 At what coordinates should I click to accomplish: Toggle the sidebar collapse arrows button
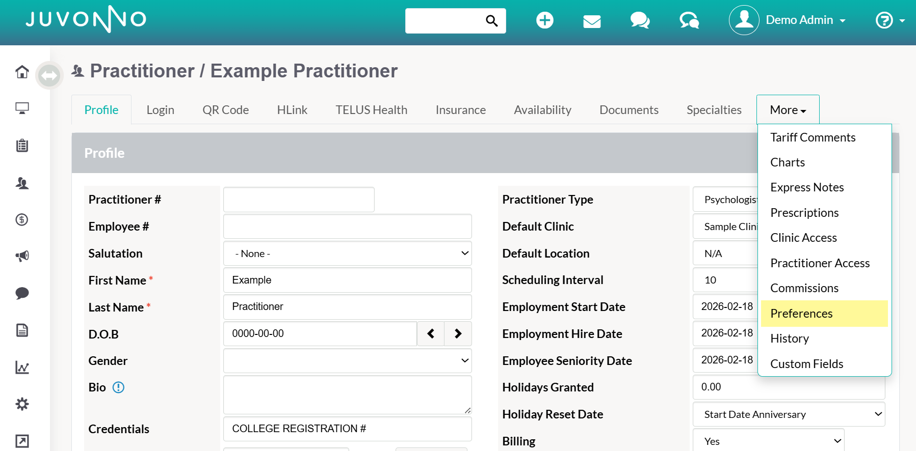(x=49, y=76)
